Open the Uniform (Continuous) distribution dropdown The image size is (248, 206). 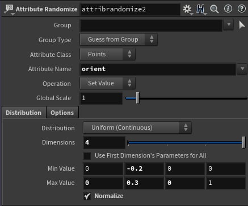coord(137,127)
